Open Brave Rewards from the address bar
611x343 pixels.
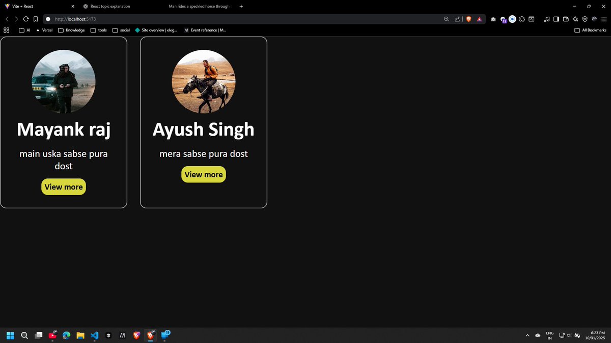click(x=480, y=19)
